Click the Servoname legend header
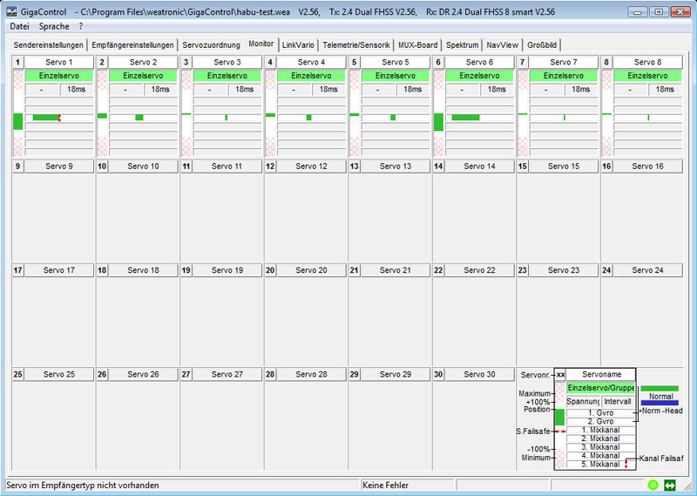Viewport: 697px width, 496px height. (x=601, y=374)
